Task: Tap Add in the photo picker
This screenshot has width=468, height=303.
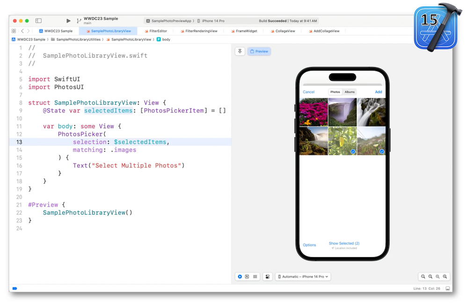Action: tap(379, 92)
